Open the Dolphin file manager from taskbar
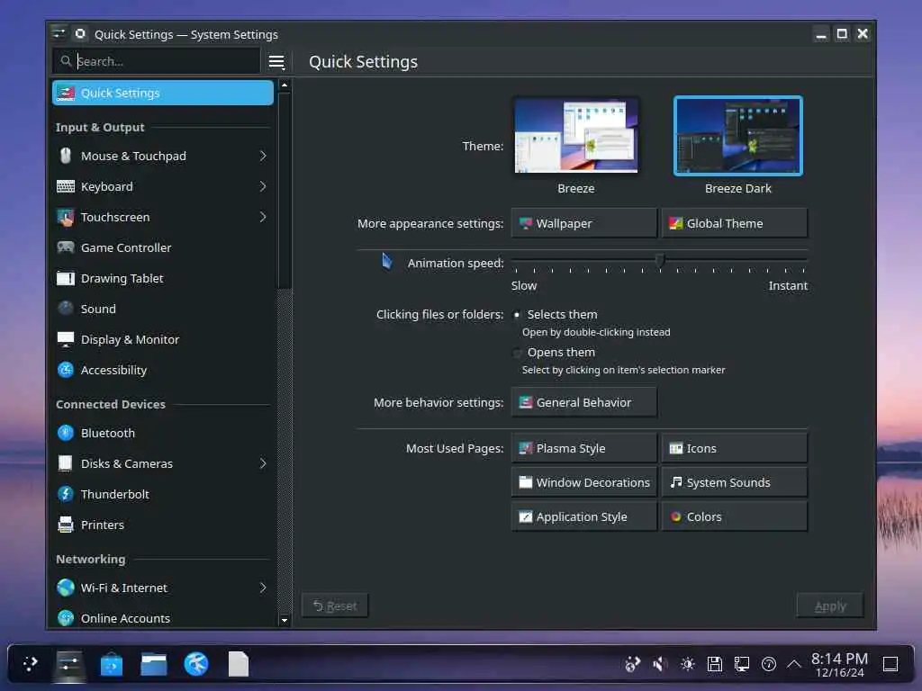This screenshot has height=691, width=922. (153, 665)
